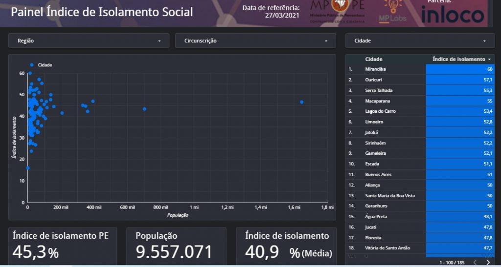The width and height of the screenshot is (501, 267).
Task: Click Garanhuns in the city table
Action: tap(376, 206)
